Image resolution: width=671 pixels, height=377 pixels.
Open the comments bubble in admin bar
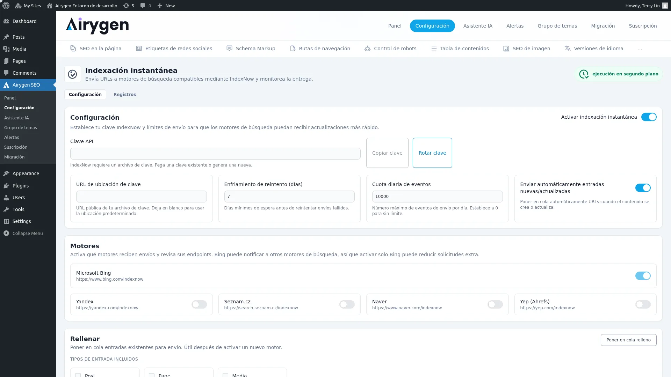coord(143,6)
